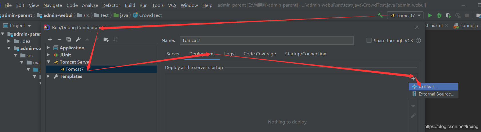Screen dimensions: 481x132
Task: Click the Build project hammer icon
Action: (x=380, y=15)
